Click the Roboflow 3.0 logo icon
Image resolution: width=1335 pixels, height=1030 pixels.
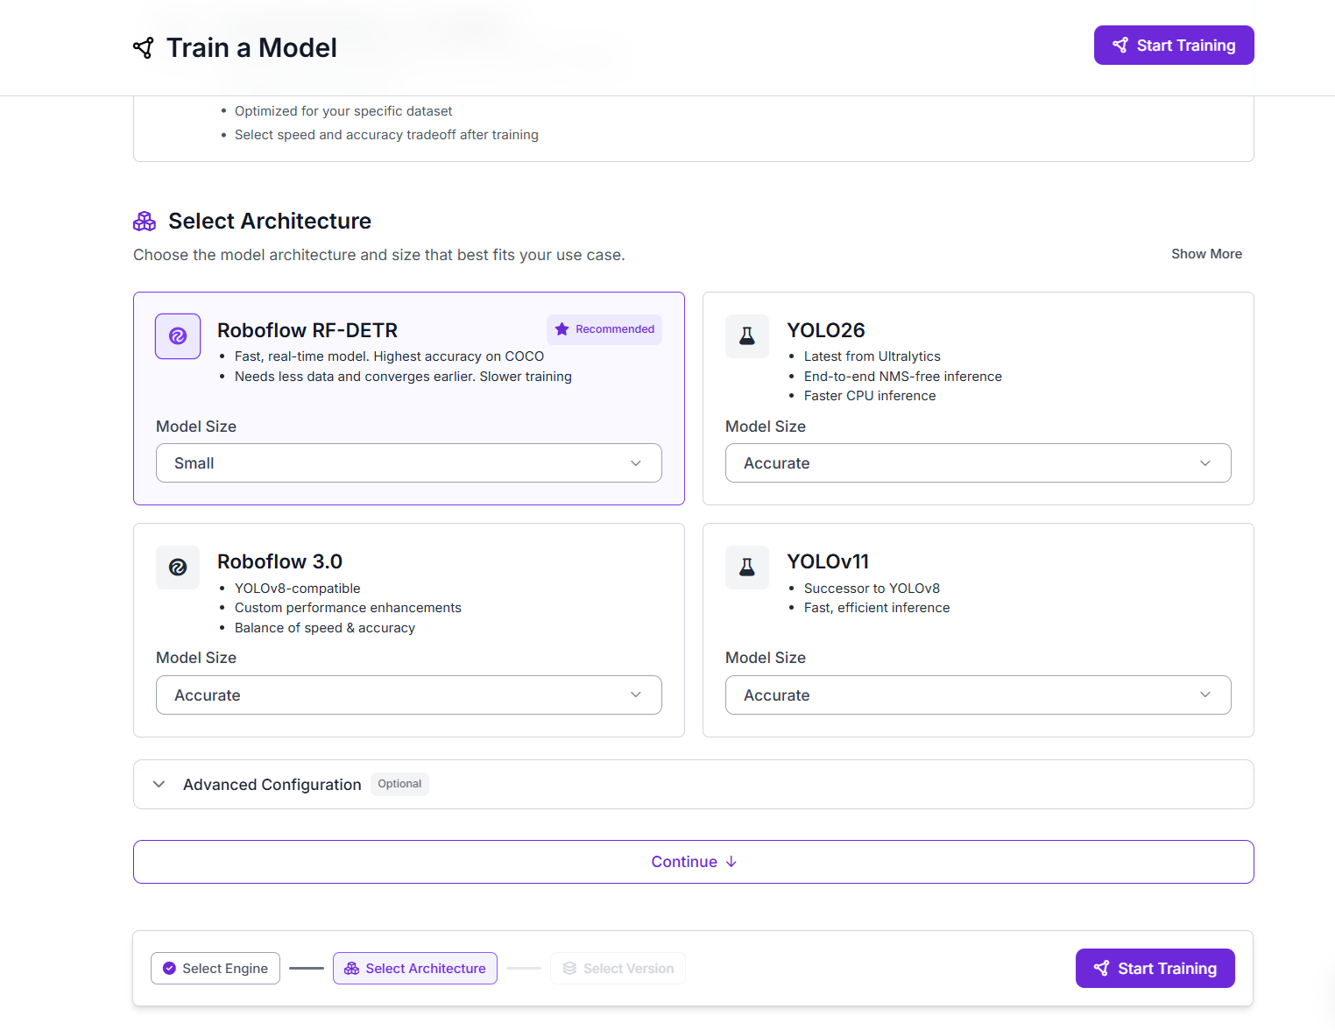(x=178, y=568)
